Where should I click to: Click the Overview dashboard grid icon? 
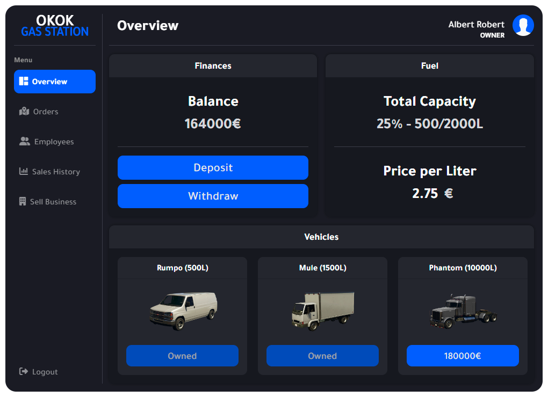coord(23,82)
